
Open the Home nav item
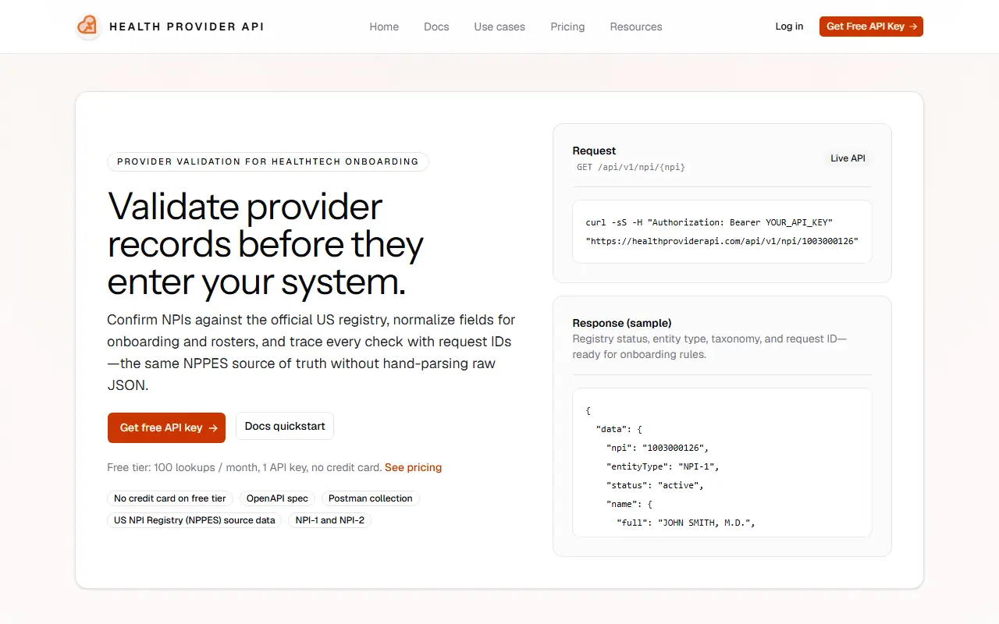click(x=384, y=27)
